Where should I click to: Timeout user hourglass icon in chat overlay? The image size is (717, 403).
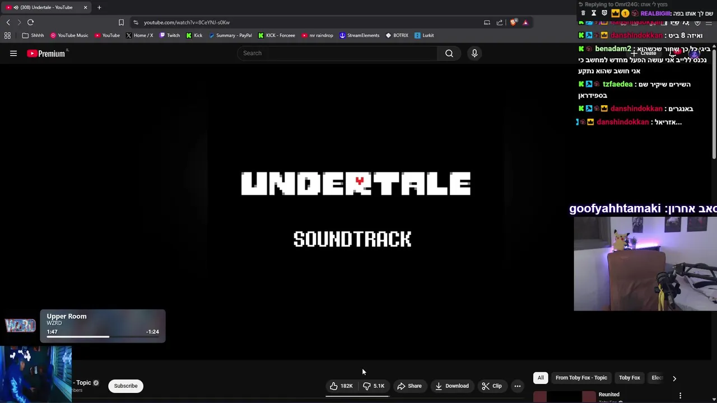click(594, 13)
